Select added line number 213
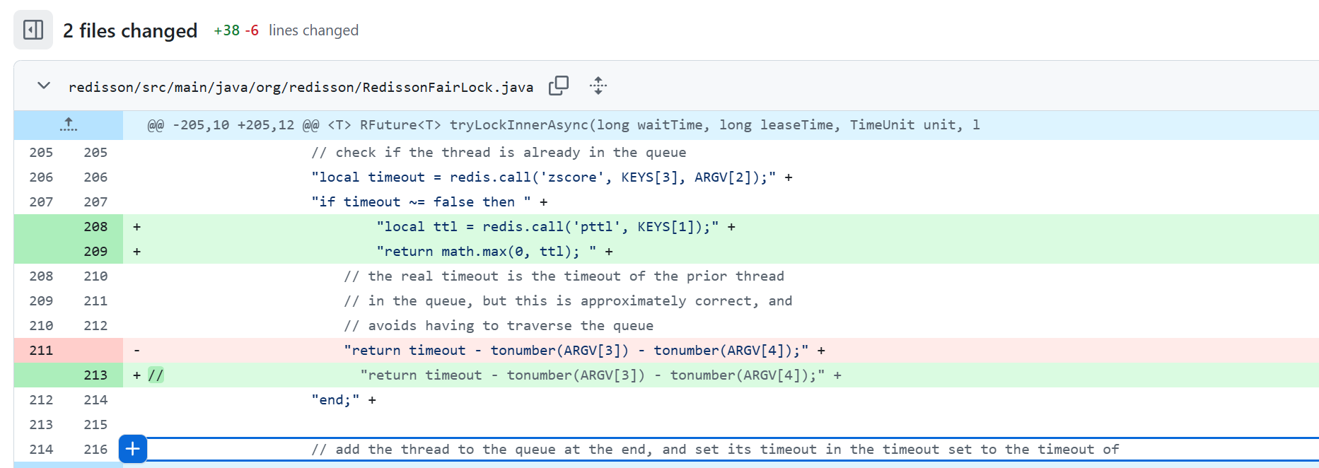Screen dimensions: 1319x468 coord(95,375)
